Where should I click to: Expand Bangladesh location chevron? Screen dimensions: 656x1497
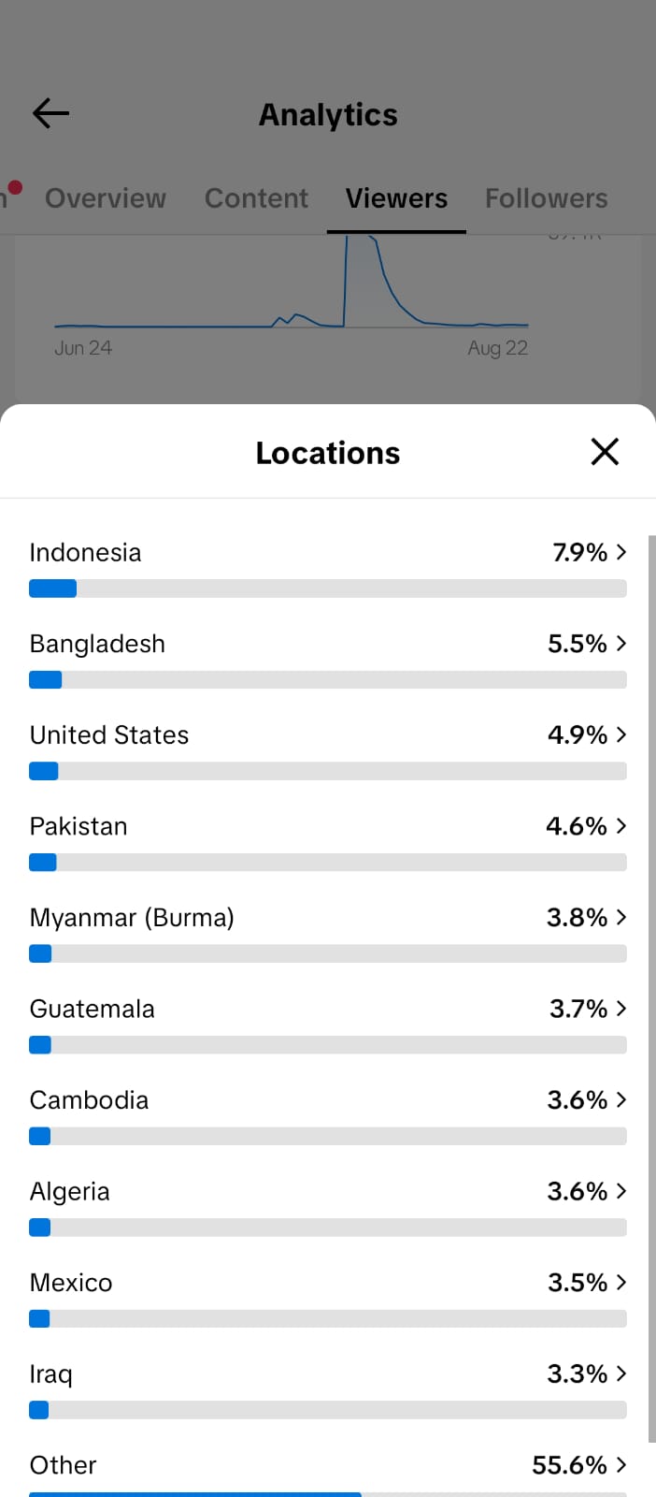tap(621, 644)
